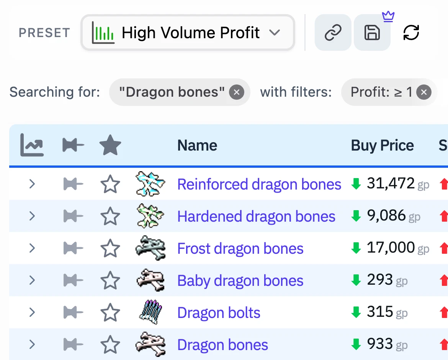
Task: Click the 293 gp buy price
Action: click(x=387, y=280)
